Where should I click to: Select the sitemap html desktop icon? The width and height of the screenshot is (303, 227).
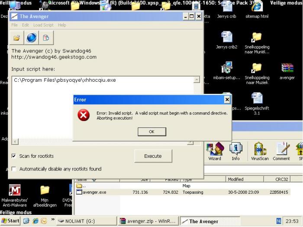[257, 10]
